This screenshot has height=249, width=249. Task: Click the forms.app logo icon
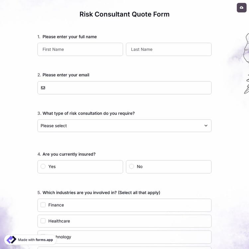tap(11, 240)
